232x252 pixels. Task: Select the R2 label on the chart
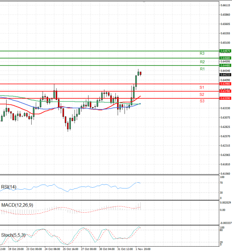[202, 62]
